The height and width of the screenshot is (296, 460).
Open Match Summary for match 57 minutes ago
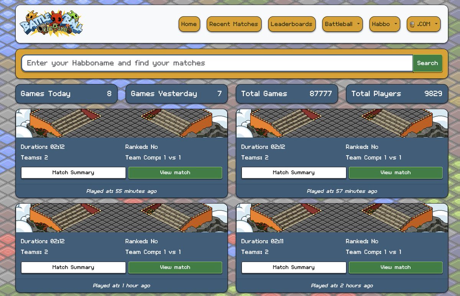click(x=294, y=173)
